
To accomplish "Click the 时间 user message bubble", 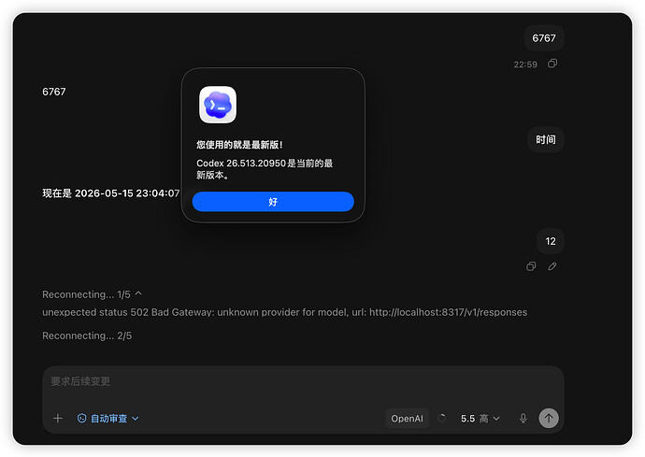I will (546, 140).
